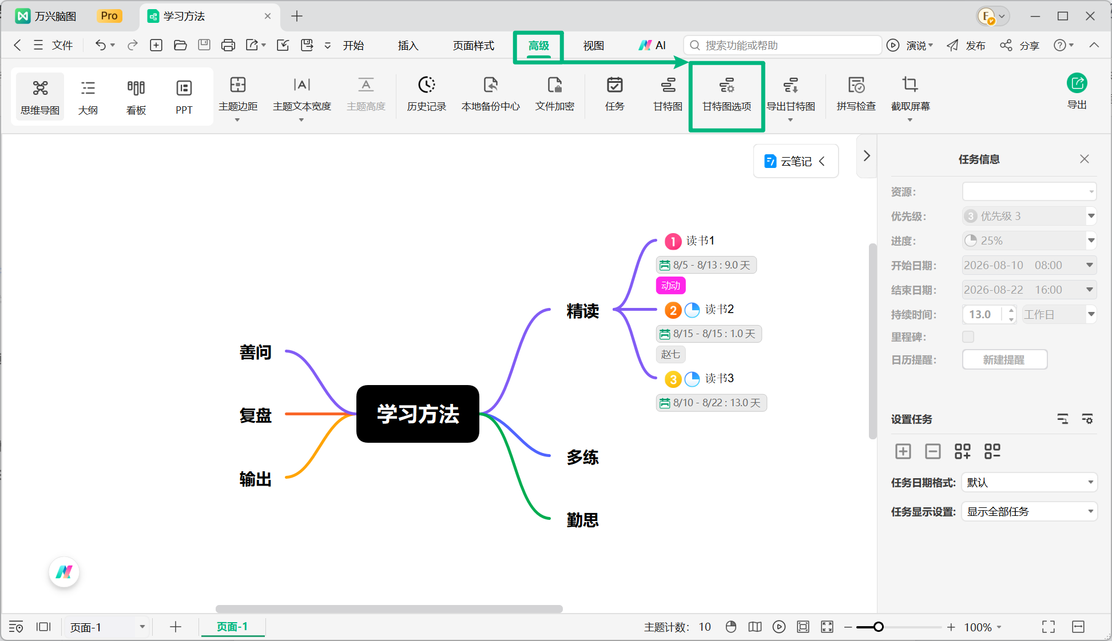Click the presentation play icon in status bar

point(779,627)
